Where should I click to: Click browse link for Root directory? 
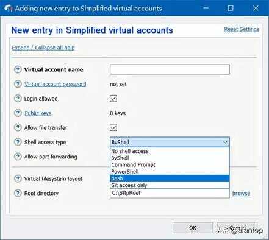click(242, 193)
